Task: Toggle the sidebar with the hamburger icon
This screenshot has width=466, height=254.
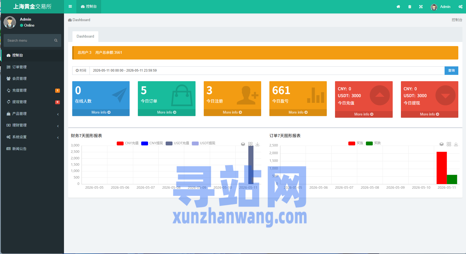Action: click(70, 7)
